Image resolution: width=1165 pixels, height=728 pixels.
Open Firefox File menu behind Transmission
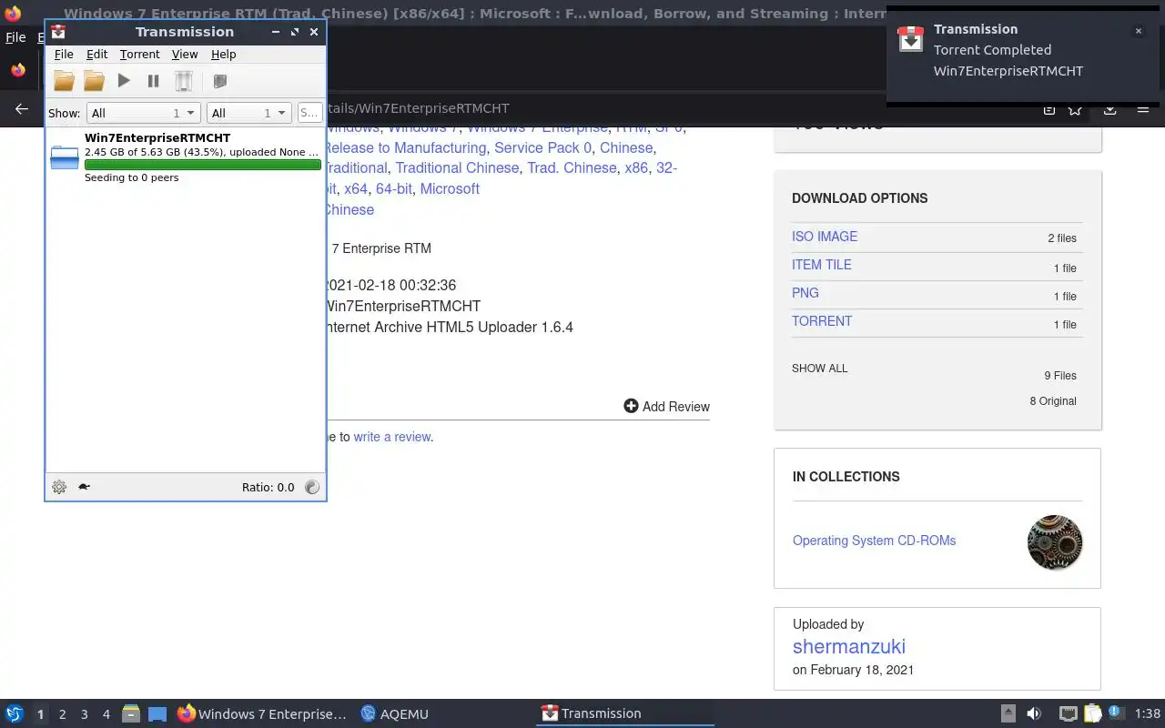click(15, 37)
